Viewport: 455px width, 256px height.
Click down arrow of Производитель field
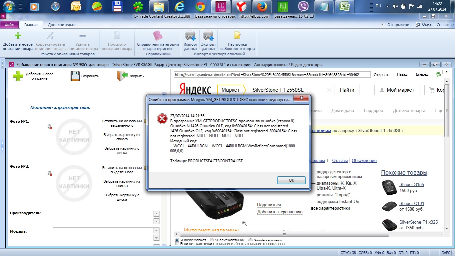156,221
